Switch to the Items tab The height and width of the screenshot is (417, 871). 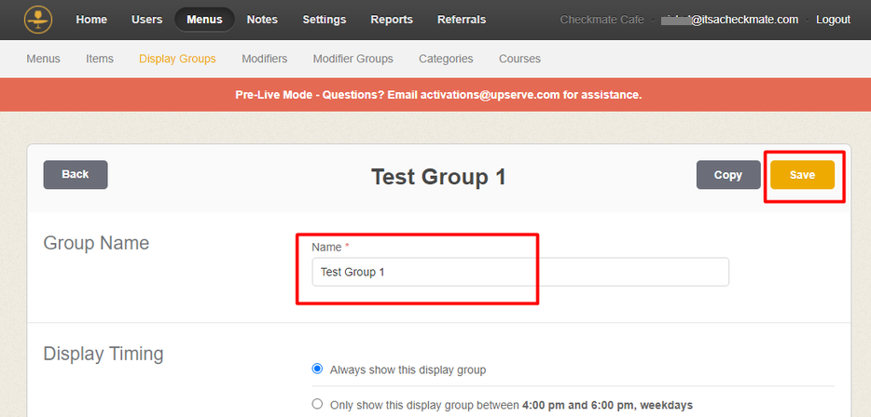(100, 59)
